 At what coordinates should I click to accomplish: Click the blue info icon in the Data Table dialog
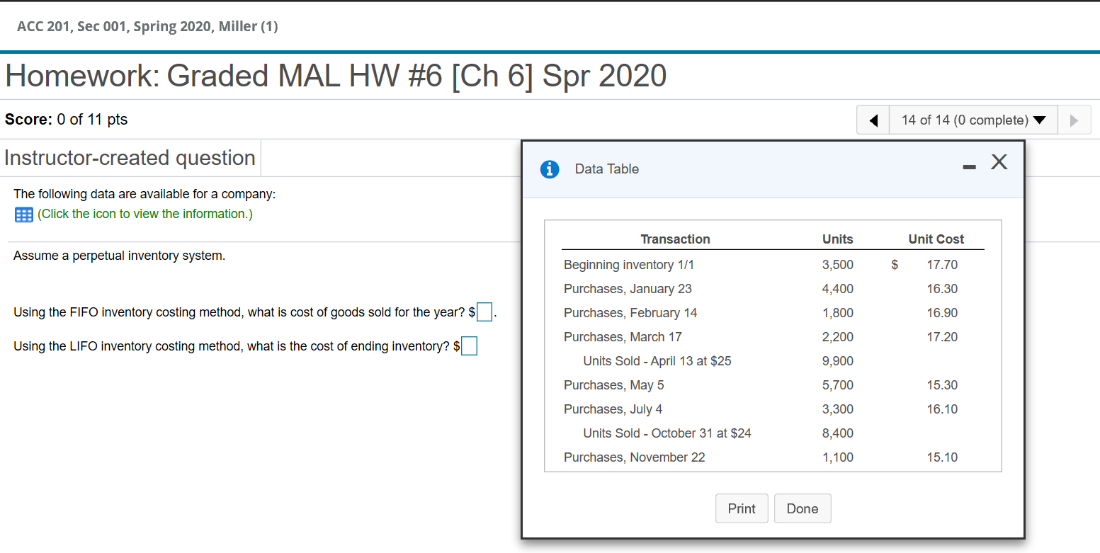pyautogui.click(x=550, y=169)
